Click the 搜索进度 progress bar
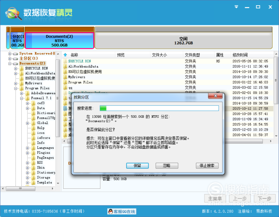This screenshot has width=279, height=217. (159, 108)
